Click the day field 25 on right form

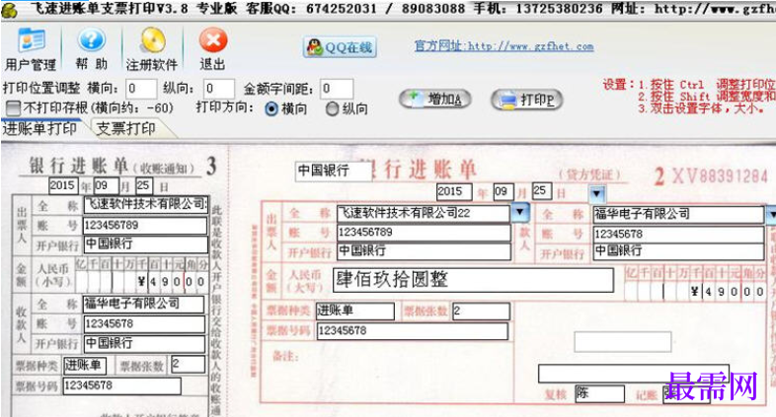542,190
